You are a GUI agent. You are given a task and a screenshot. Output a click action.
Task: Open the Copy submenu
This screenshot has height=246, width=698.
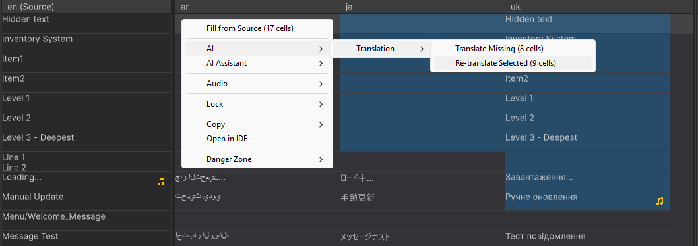click(x=257, y=124)
